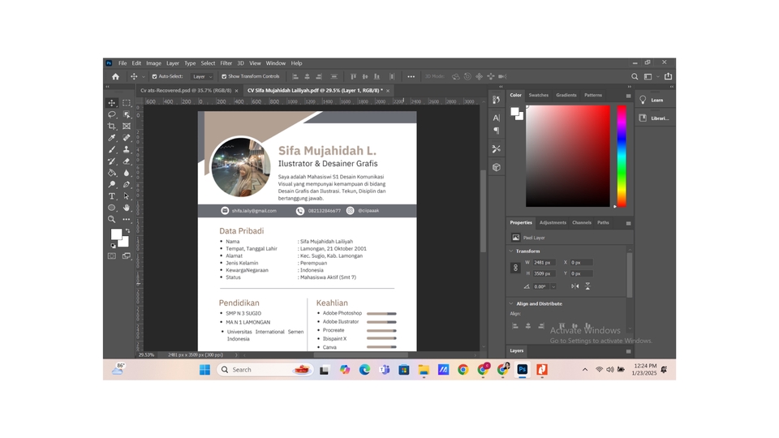The height and width of the screenshot is (438, 779).
Task: Select the Eraser tool
Action: pyautogui.click(x=127, y=161)
